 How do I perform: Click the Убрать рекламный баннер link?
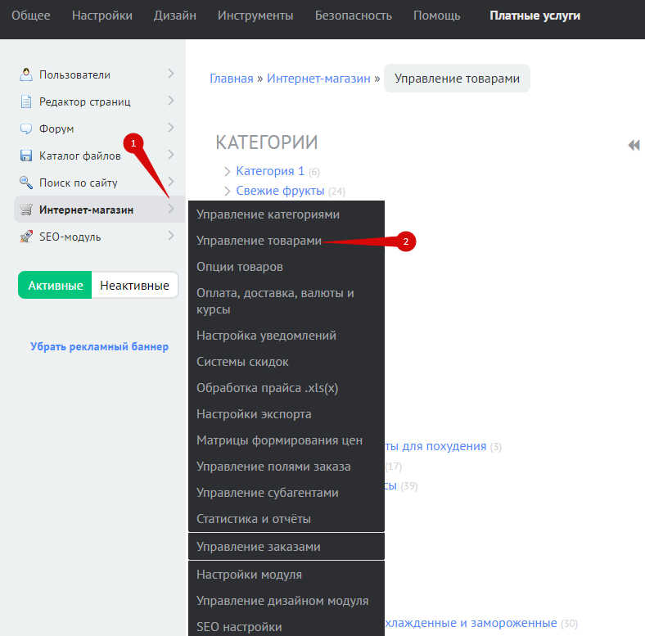pos(99,346)
